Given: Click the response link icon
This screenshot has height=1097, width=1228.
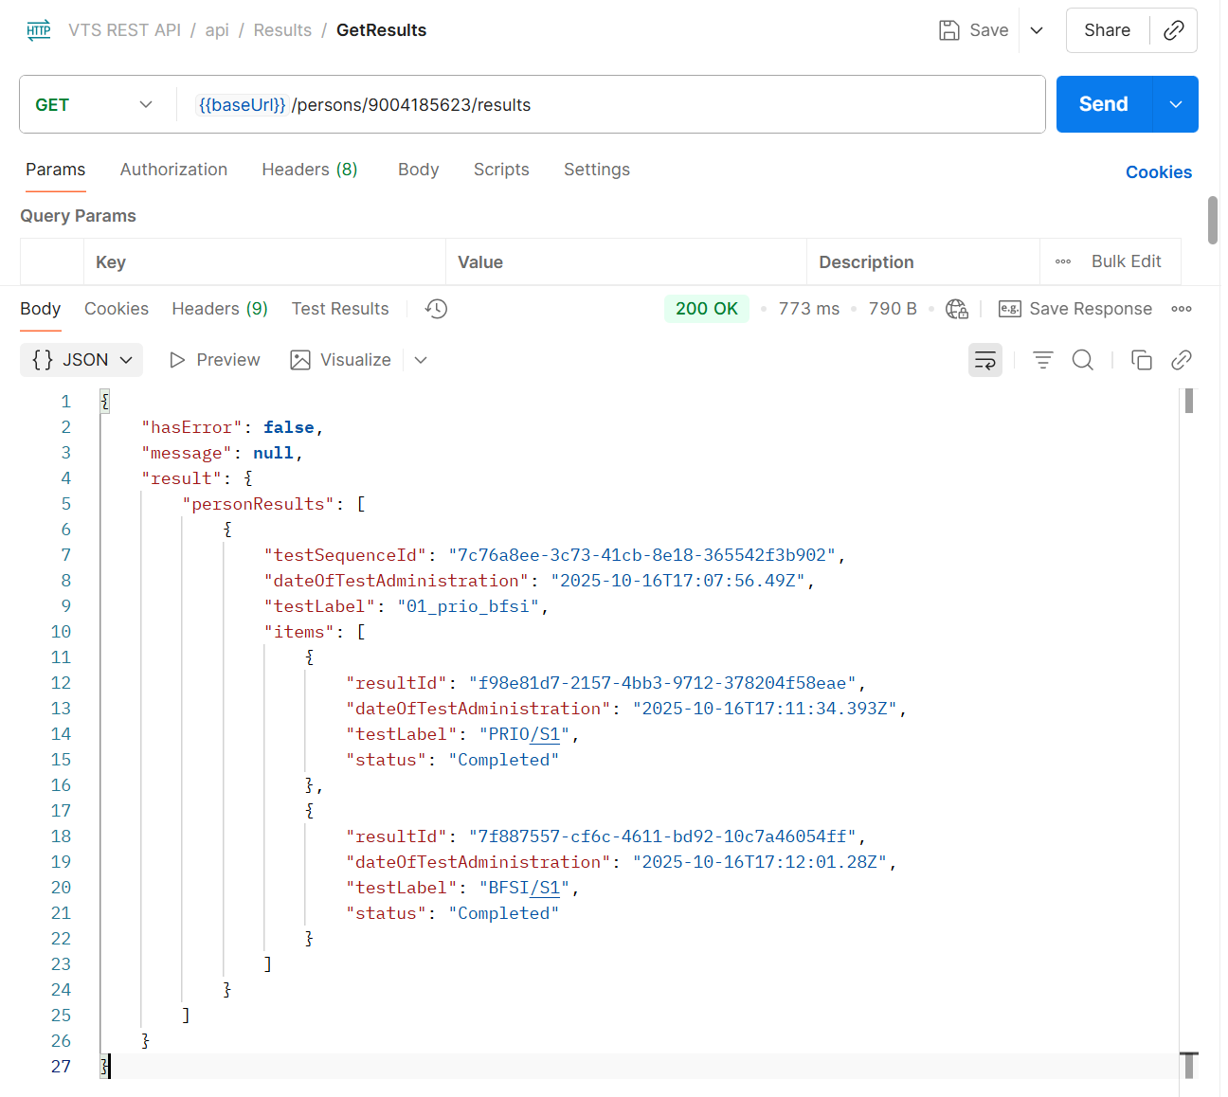Looking at the screenshot, I should tap(1181, 360).
